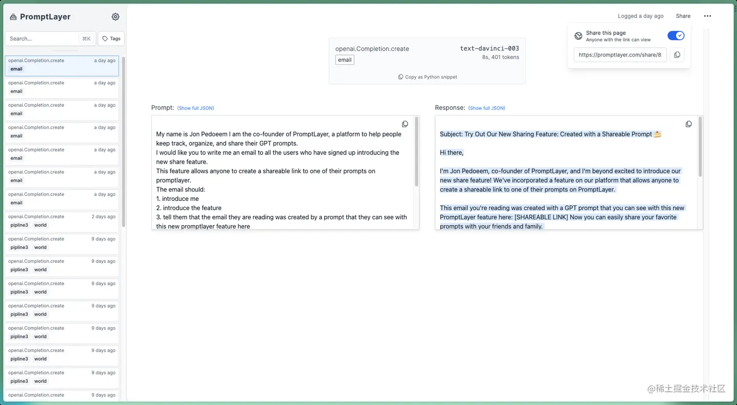Click the 'Logged a day ago' text
The width and height of the screenshot is (737, 405).
coord(640,16)
